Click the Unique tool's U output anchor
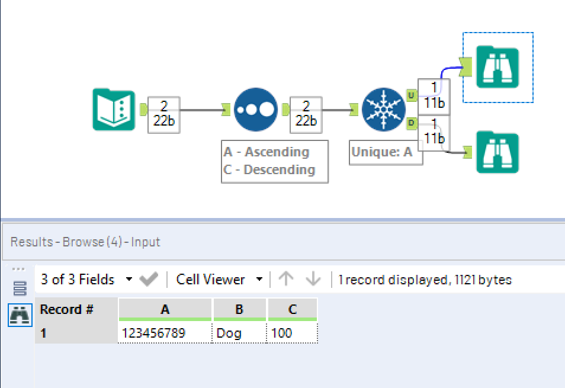This screenshot has width=565, height=388. (412, 95)
